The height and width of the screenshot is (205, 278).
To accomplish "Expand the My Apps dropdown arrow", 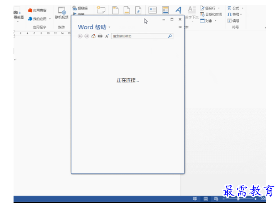I will 50,19.
